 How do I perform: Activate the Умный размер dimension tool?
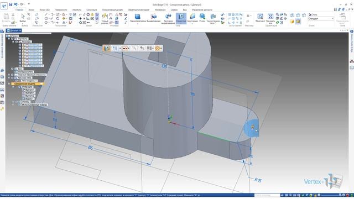105,18
